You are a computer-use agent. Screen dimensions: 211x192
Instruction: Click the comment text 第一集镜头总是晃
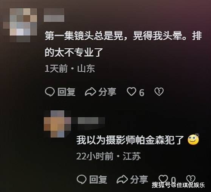coord(84,36)
